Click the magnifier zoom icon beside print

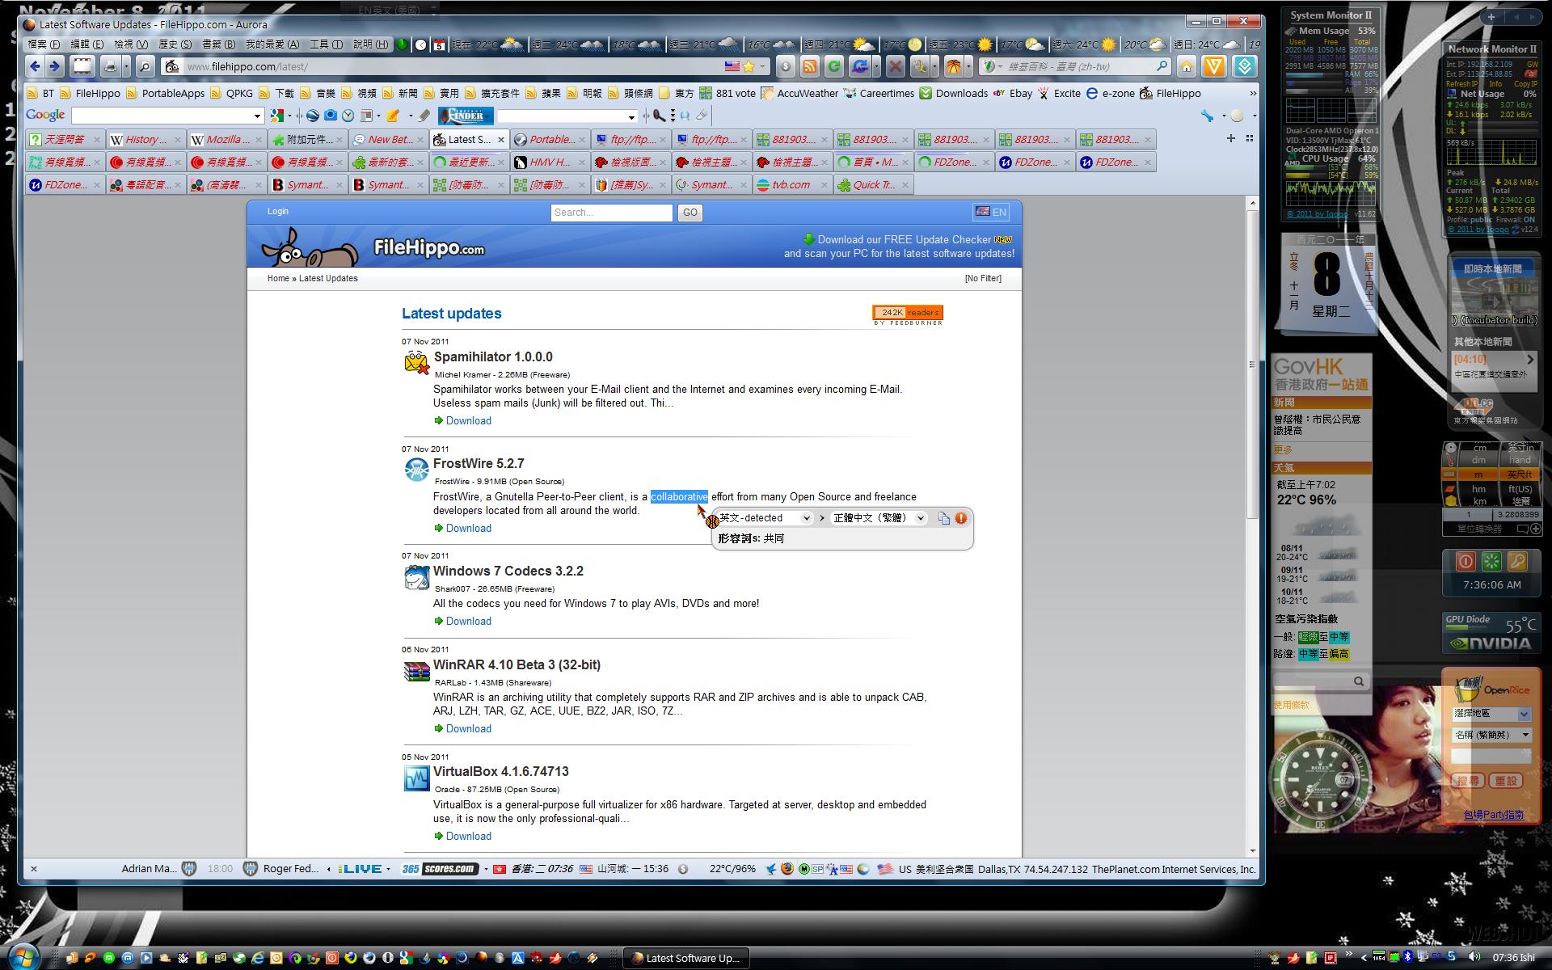(x=145, y=66)
